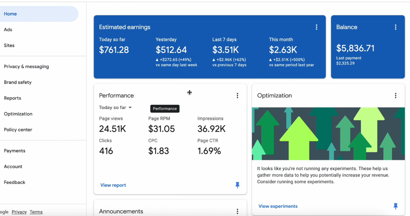Open Announcements card three-dot menu
The image size is (410, 216).
coord(237,211)
